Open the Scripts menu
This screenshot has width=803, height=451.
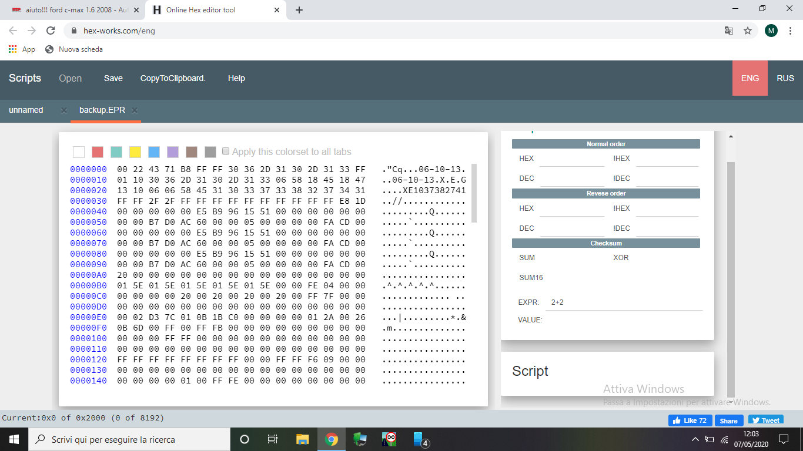(x=25, y=78)
